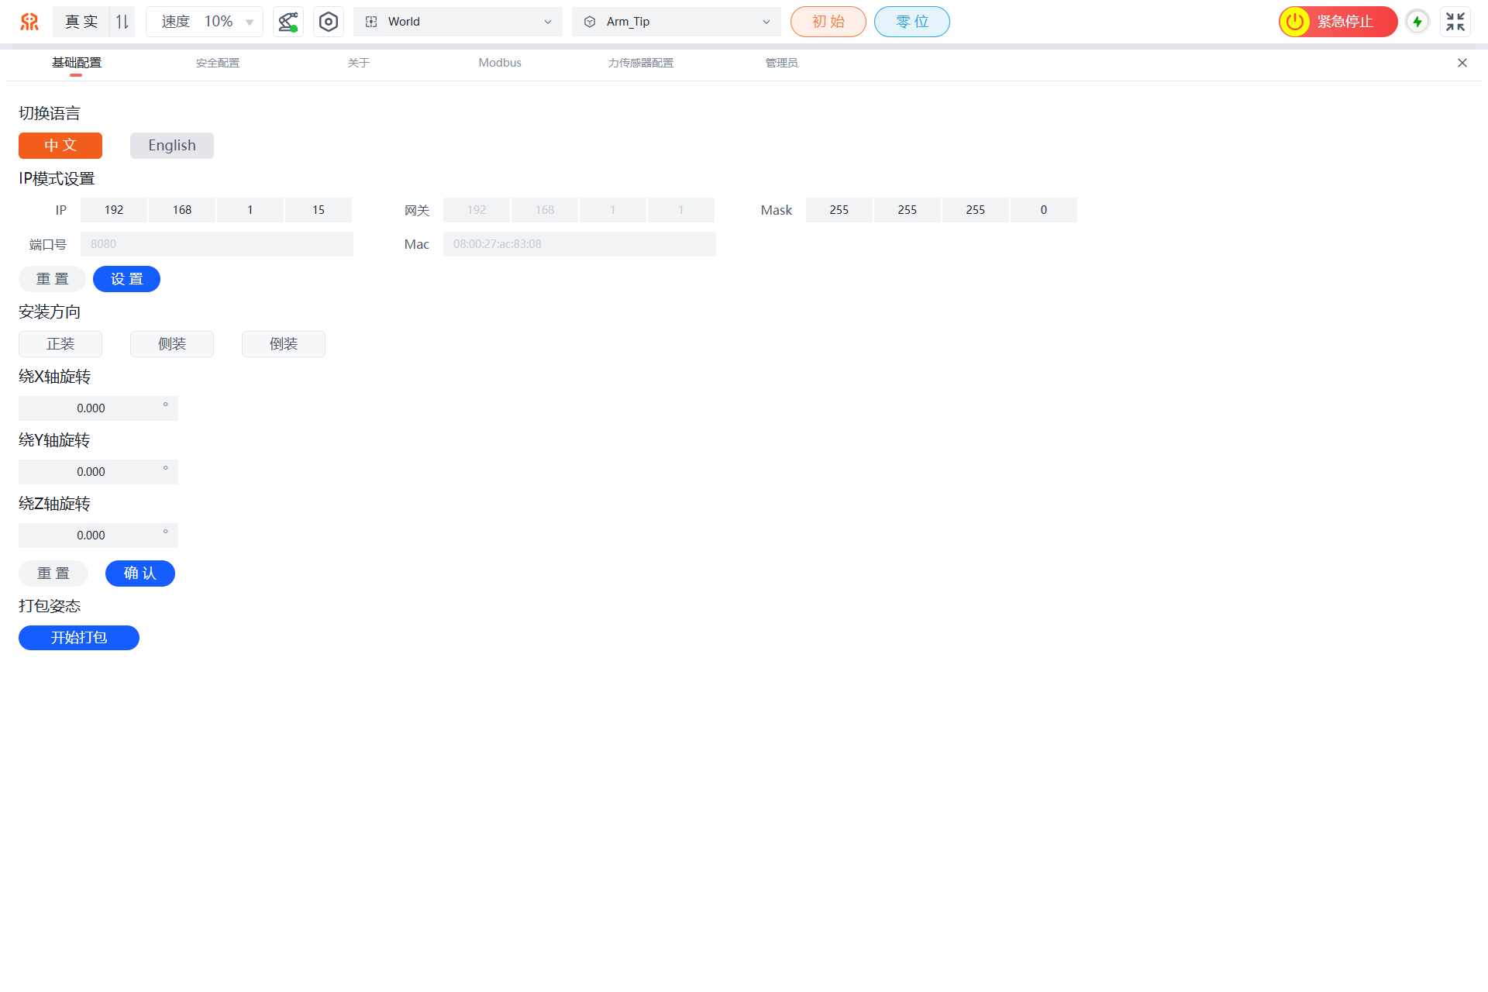Open the hexagon settings icon
Viewport: 1488px width, 992px height.
tap(329, 22)
